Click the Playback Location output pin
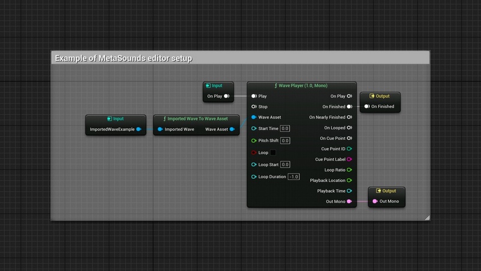The image size is (481, 271). 349,180
